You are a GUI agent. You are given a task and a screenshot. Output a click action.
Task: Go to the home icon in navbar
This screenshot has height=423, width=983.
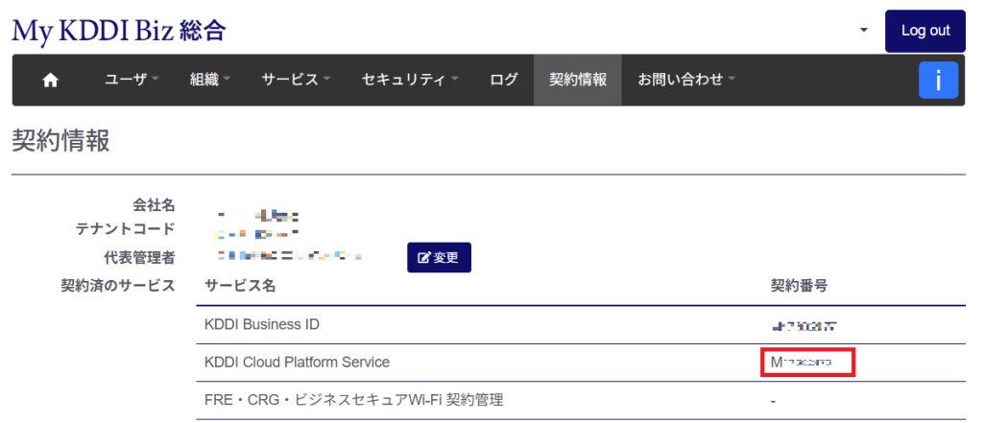50,81
